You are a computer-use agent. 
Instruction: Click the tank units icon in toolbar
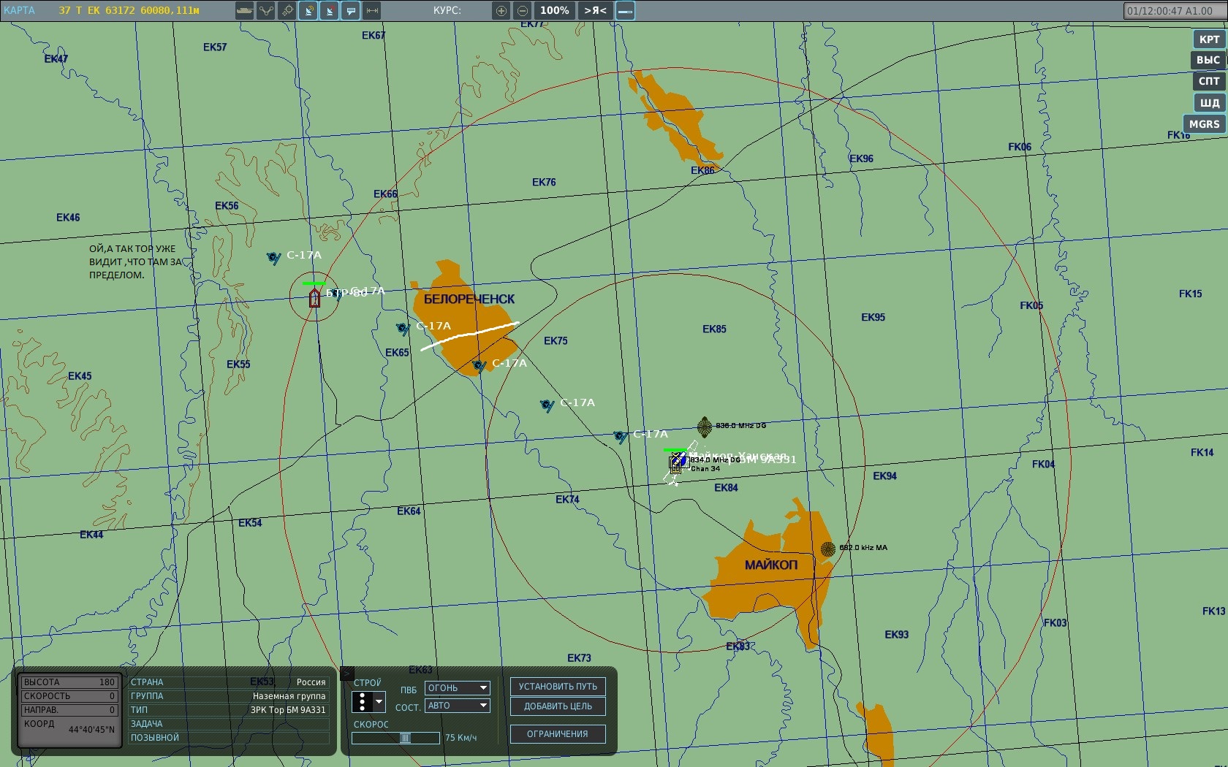point(245,11)
